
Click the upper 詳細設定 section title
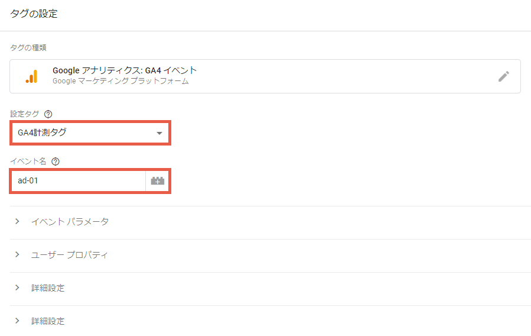(48, 288)
